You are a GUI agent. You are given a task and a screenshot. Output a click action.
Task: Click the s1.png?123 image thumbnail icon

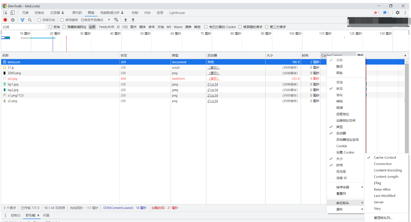pyautogui.click(x=4, y=95)
